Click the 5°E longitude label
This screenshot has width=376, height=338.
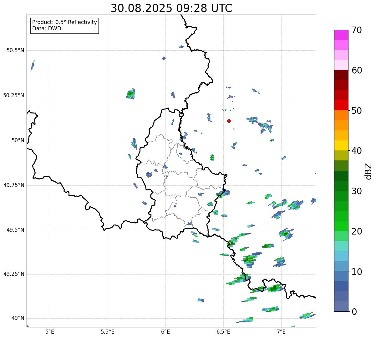click(50, 331)
